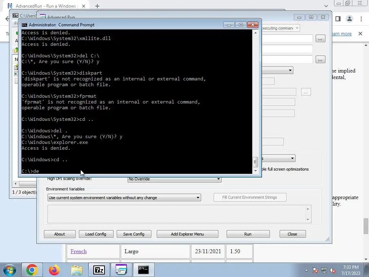The image size is (369, 277).
Task: Minimize the Advanced Run window
Action: (299, 17)
